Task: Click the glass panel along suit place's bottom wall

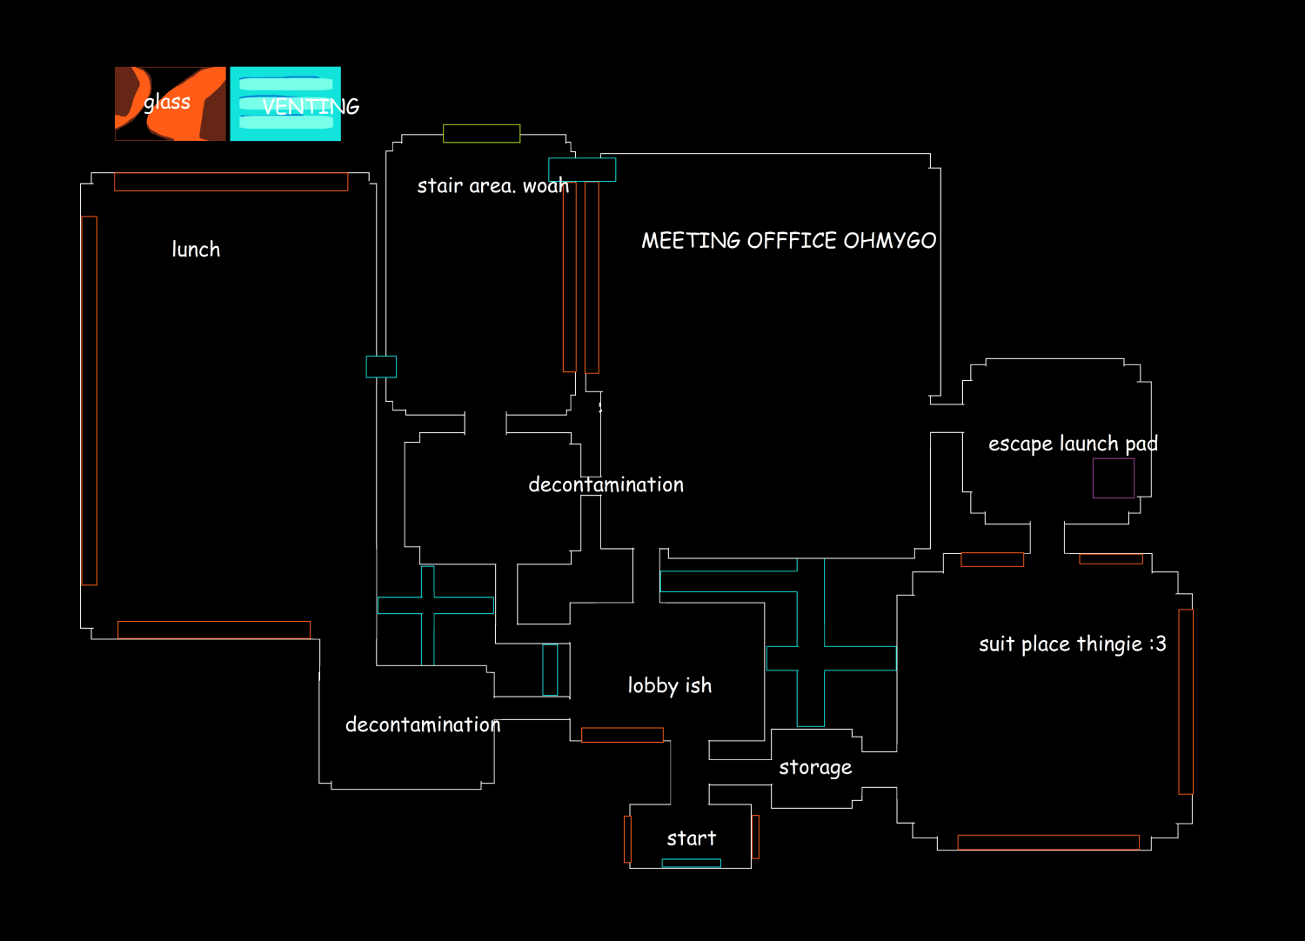Action: coord(1047,842)
